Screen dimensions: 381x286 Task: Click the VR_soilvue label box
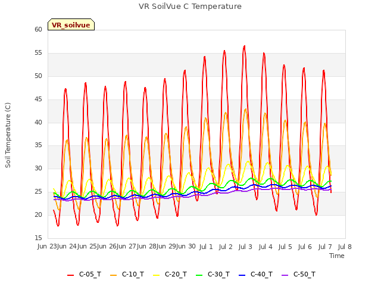tap(71, 25)
